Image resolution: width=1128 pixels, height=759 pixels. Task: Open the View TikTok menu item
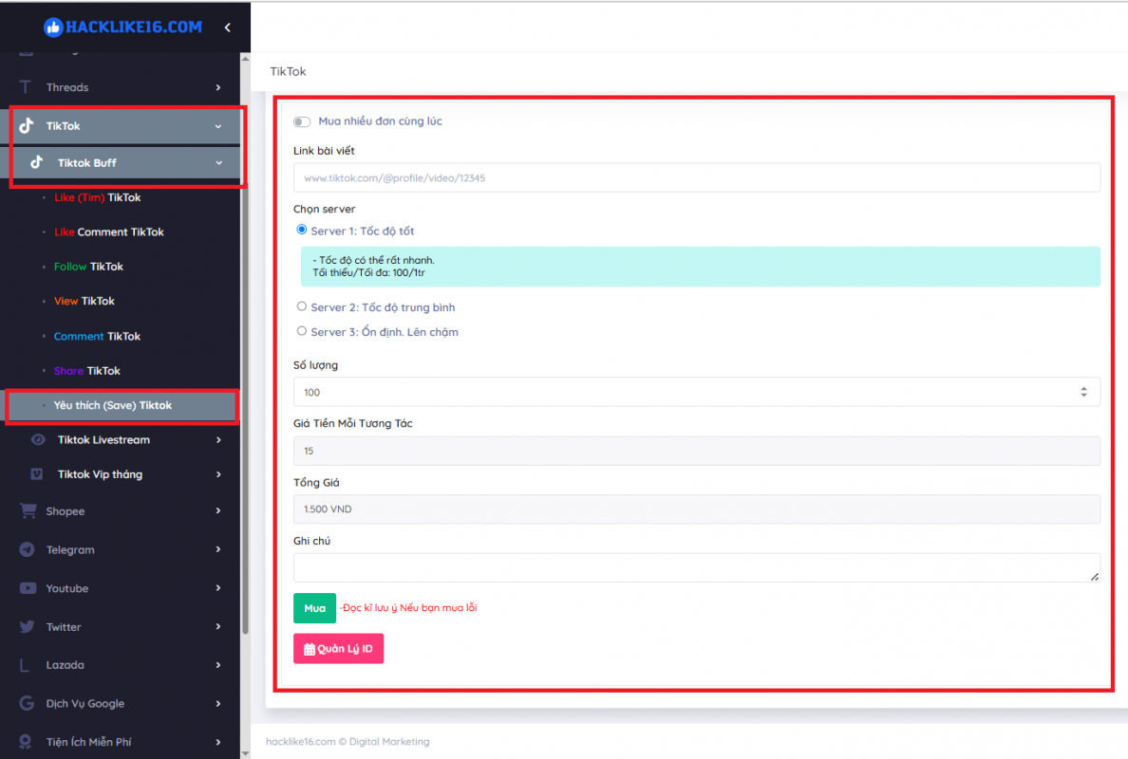(85, 301)
